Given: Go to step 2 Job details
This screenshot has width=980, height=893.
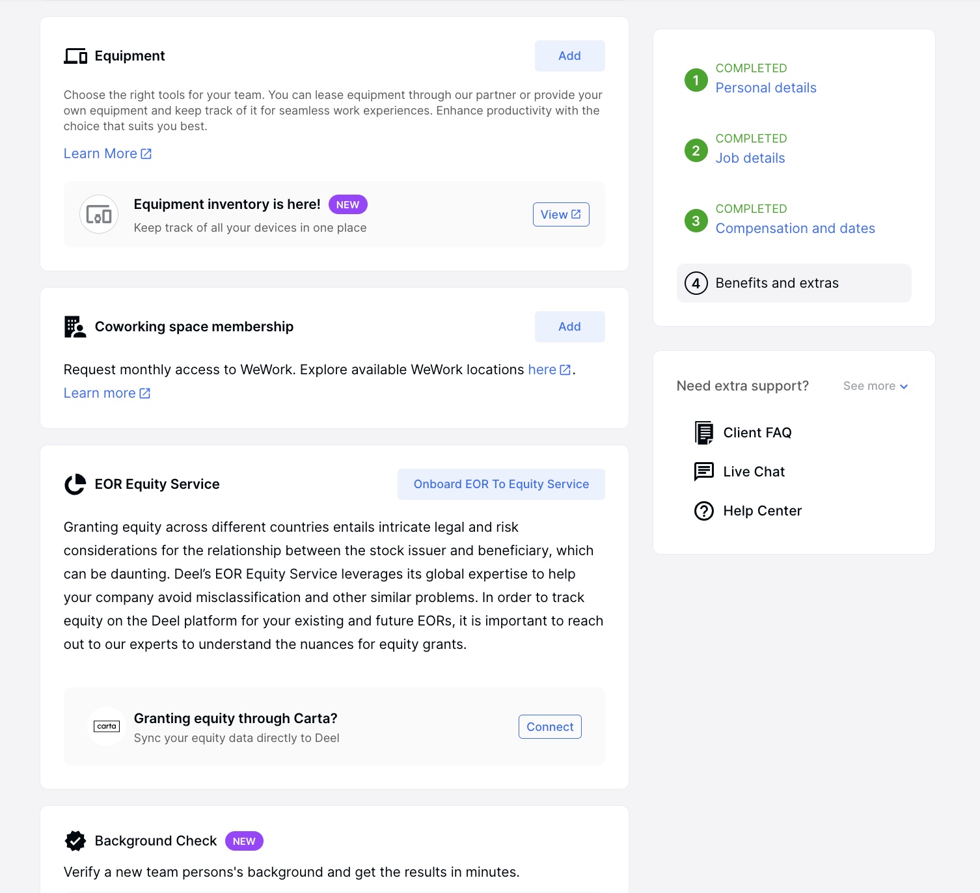Looking at the screenshot, I should pos(750,158).
